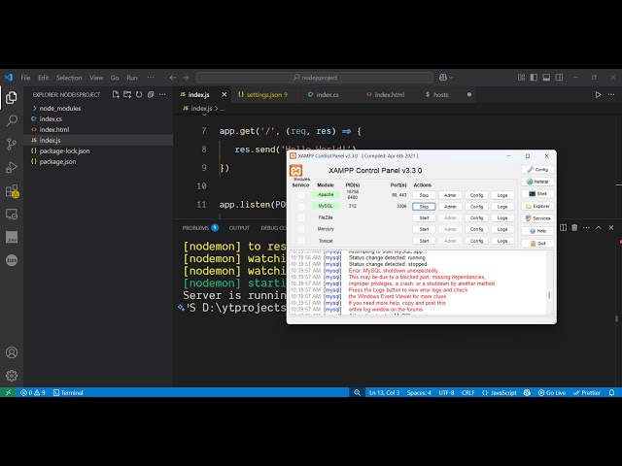The height and width of the screenshot is (466, 622).
Task: Open Apache Logs in XAMPP
Action: pos(502,195)
